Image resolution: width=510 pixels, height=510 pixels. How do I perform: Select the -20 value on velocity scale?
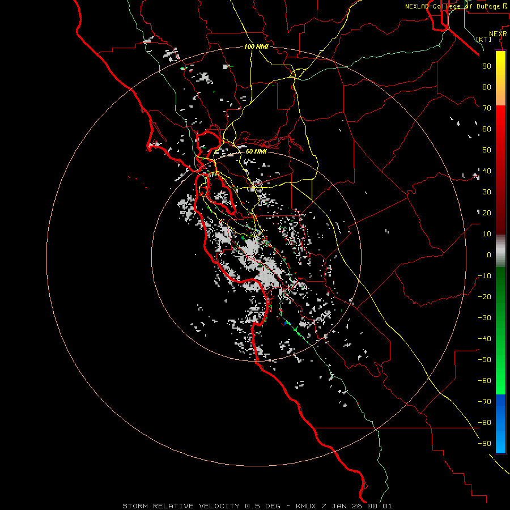pos(484,296)
